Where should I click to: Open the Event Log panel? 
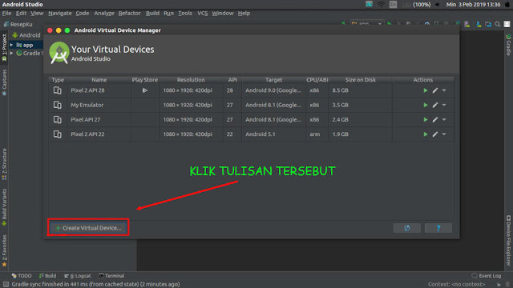pyautogui.click(x=487, y=275)
